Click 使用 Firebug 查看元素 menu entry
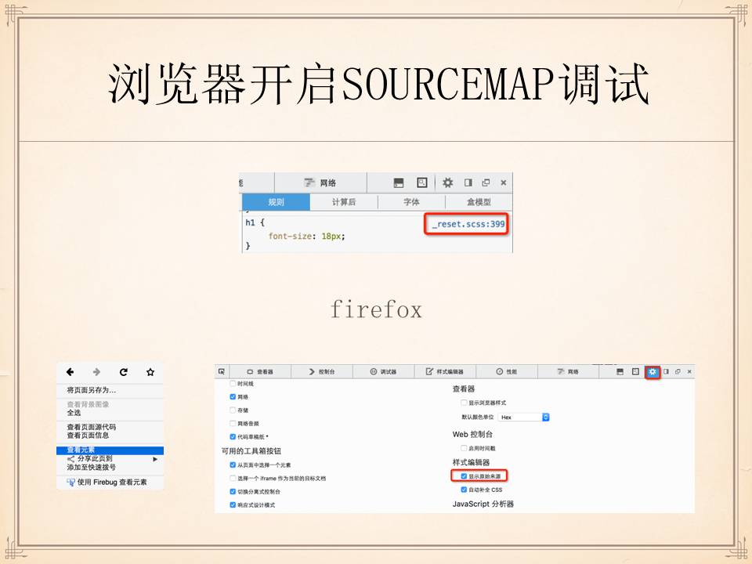This screenshot has height=564, width=752. 110,482
